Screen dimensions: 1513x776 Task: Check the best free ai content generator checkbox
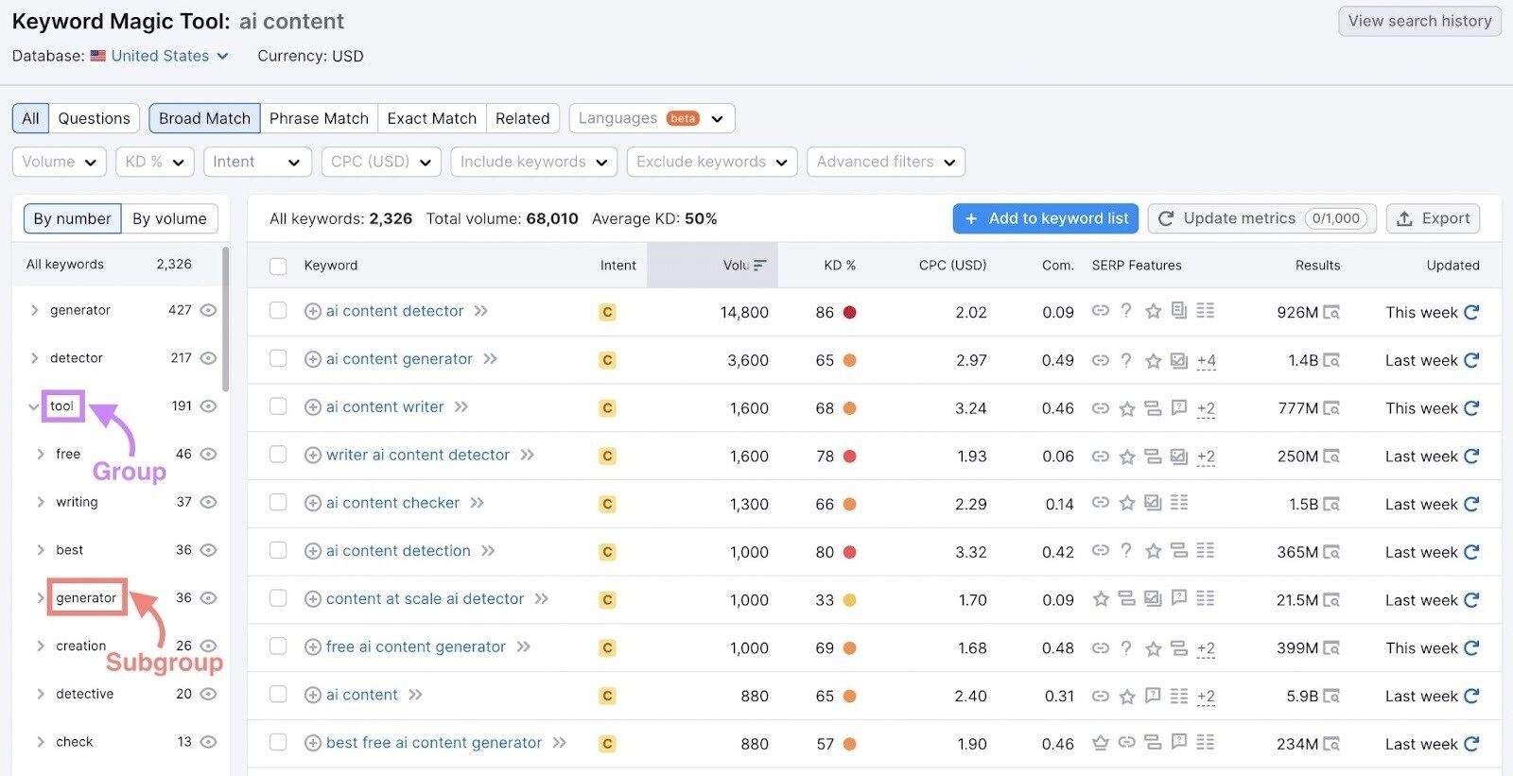point(278,742)
